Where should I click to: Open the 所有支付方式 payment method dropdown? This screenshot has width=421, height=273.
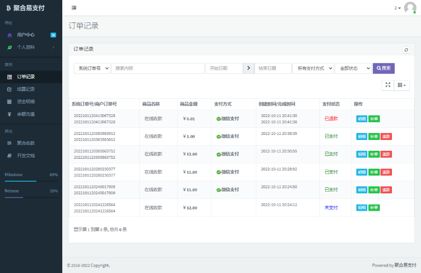pos(313,68)
